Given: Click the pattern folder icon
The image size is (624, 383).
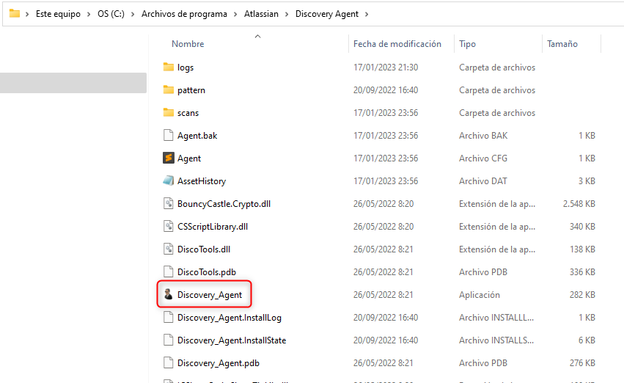Looking at the screenshot, I should 169,90.
